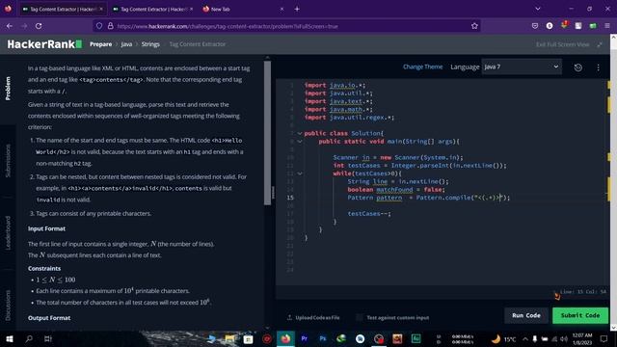Image resolution: width=617 pixels, height=347 pixels.
Task: Open the Discussions side tab
Action: pyautogui.click(x=8, y=305)
